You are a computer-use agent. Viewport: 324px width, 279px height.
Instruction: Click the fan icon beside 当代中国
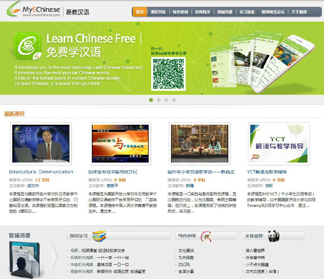click(206, 236)
